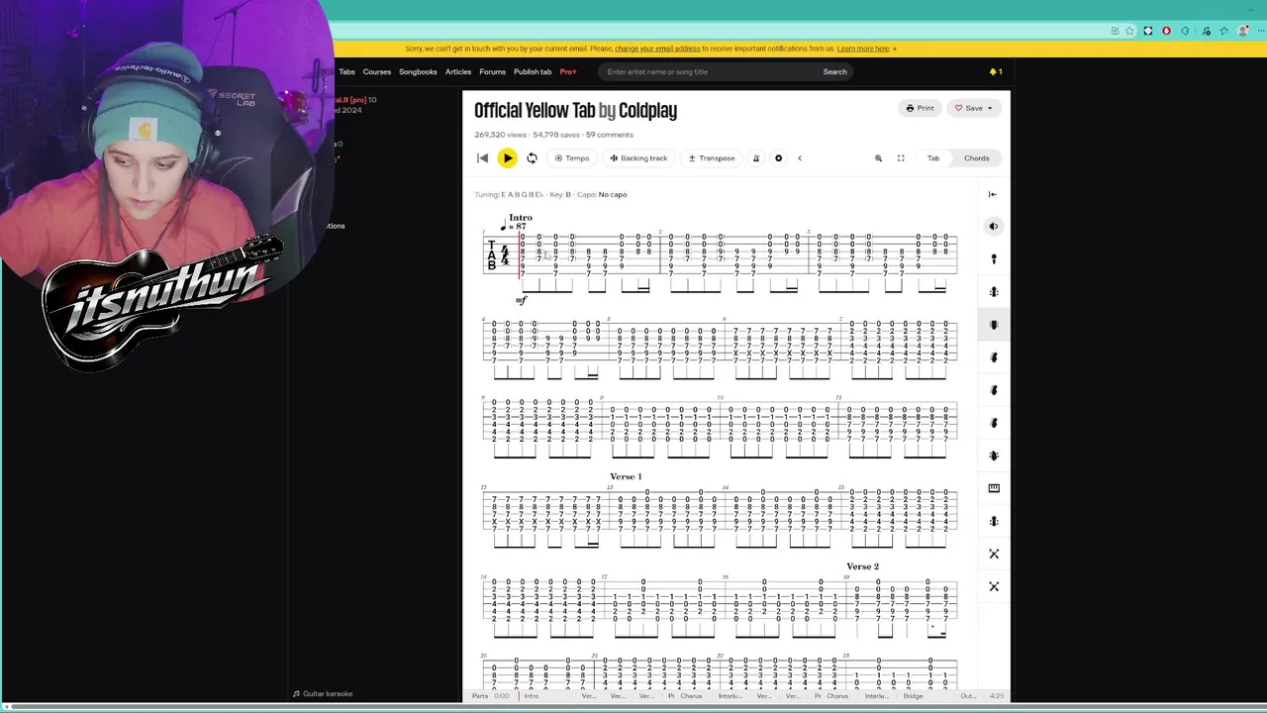
Task: Start playback with the yellow play button
Action: click(x=507, y=158)
